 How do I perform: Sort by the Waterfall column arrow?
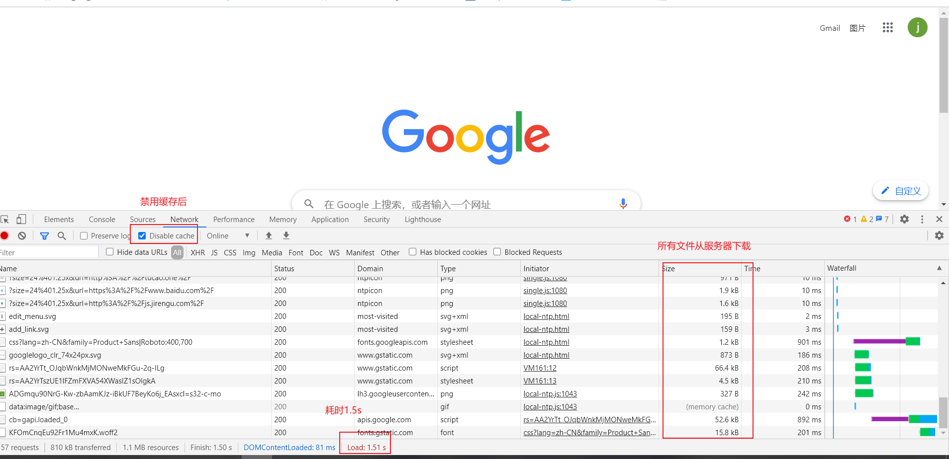pyautogui.click(x=940, y=268)
